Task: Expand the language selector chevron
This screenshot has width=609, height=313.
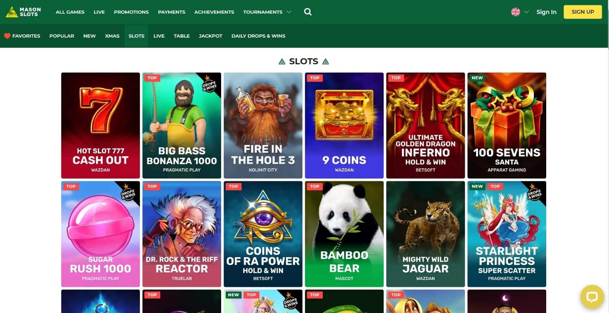Action: coord(526,12)
